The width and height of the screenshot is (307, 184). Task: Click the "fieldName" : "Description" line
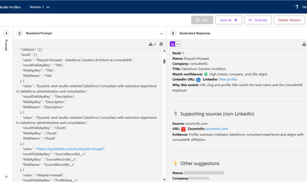click(43, 107)
